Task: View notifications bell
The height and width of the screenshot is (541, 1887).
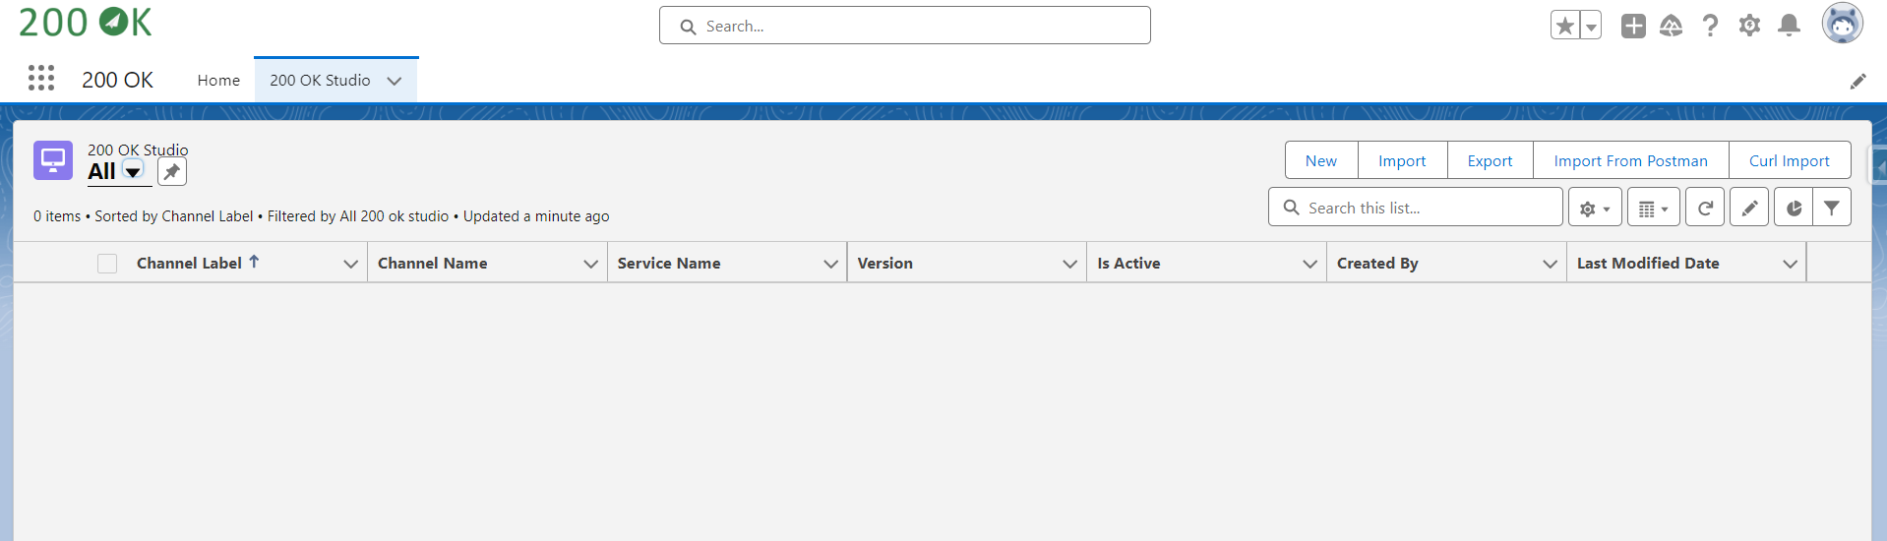Action: (x=1789, y=26)
